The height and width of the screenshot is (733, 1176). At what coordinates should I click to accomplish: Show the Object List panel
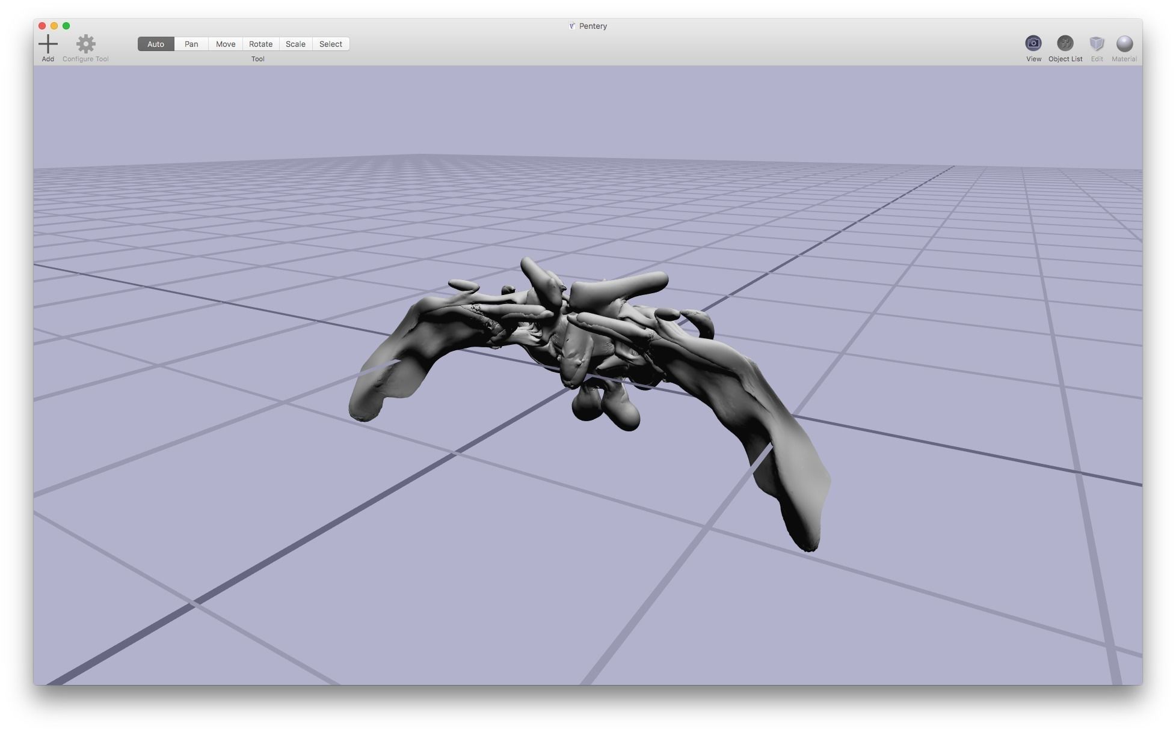click(1065, 43)
